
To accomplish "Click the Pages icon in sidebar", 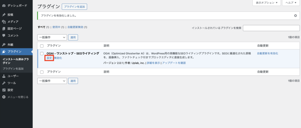I will click(x=4, y=29).
